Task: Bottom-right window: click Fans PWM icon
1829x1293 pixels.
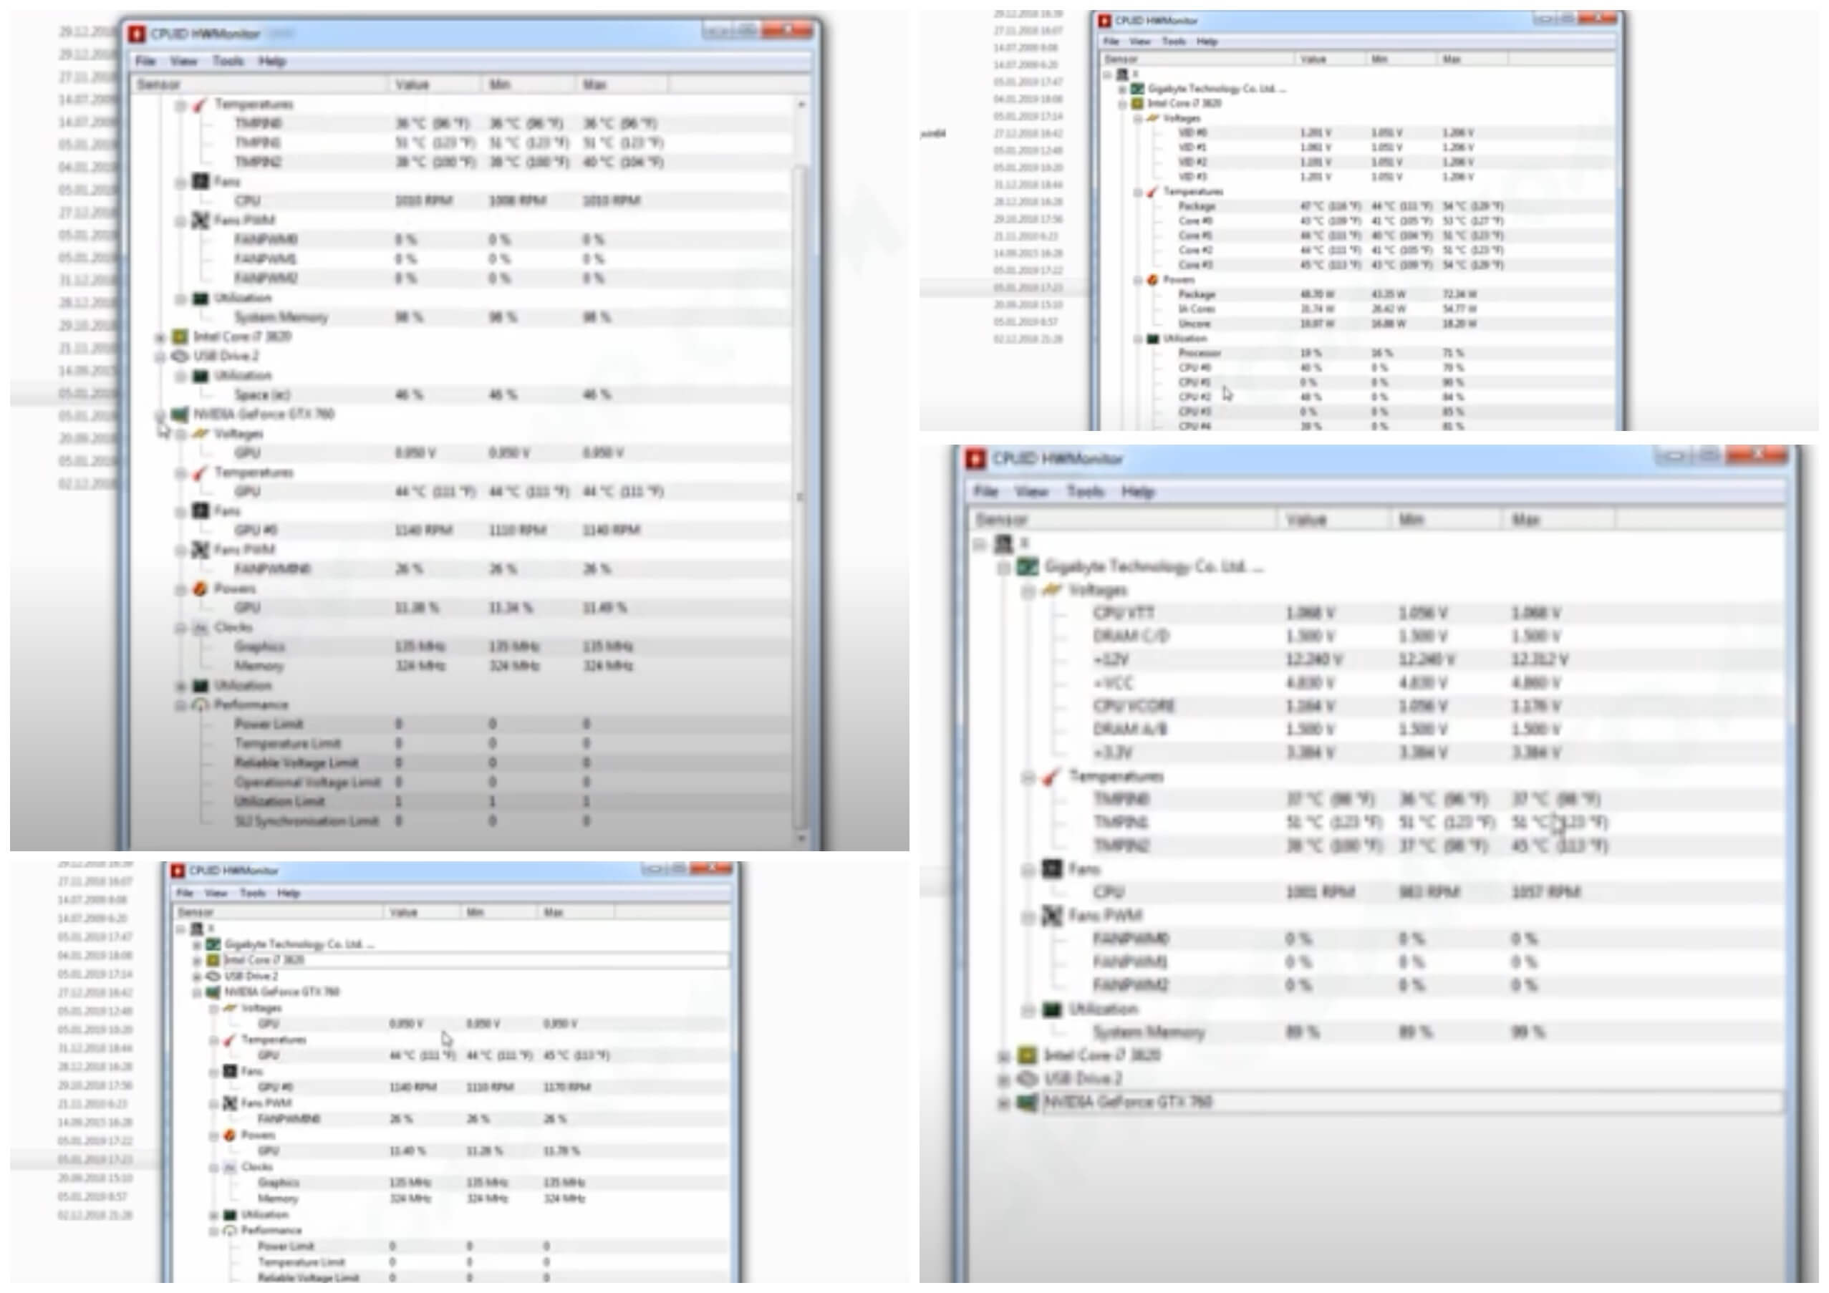Action: tap(1051, 916)
